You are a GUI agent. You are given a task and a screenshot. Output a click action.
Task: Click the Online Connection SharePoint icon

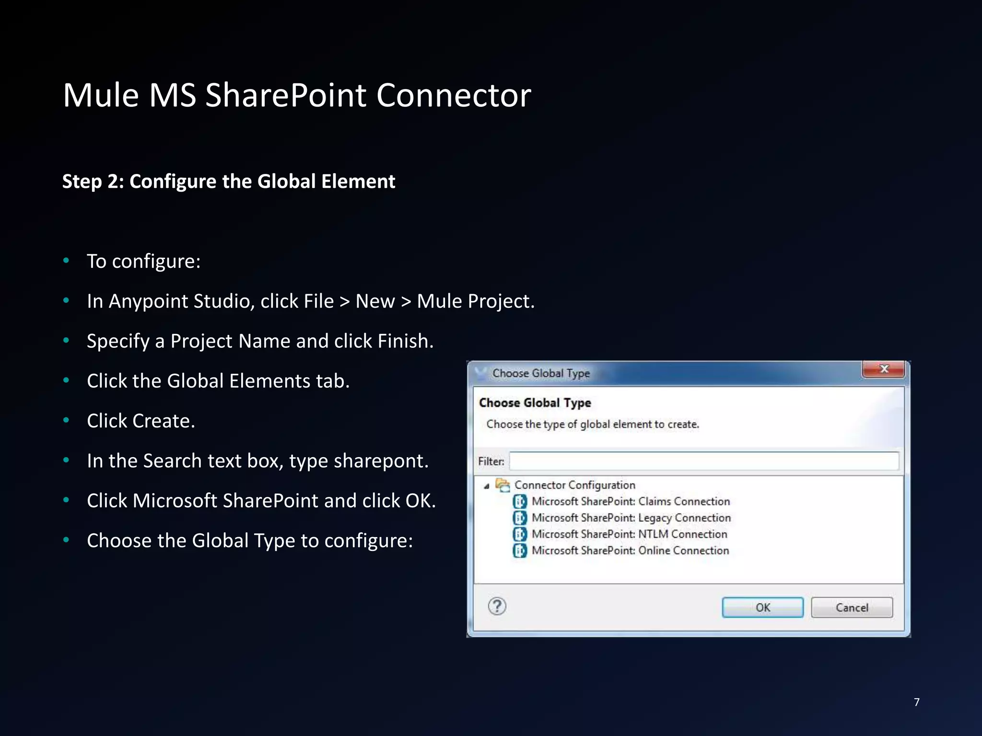[x=520, y=550]
